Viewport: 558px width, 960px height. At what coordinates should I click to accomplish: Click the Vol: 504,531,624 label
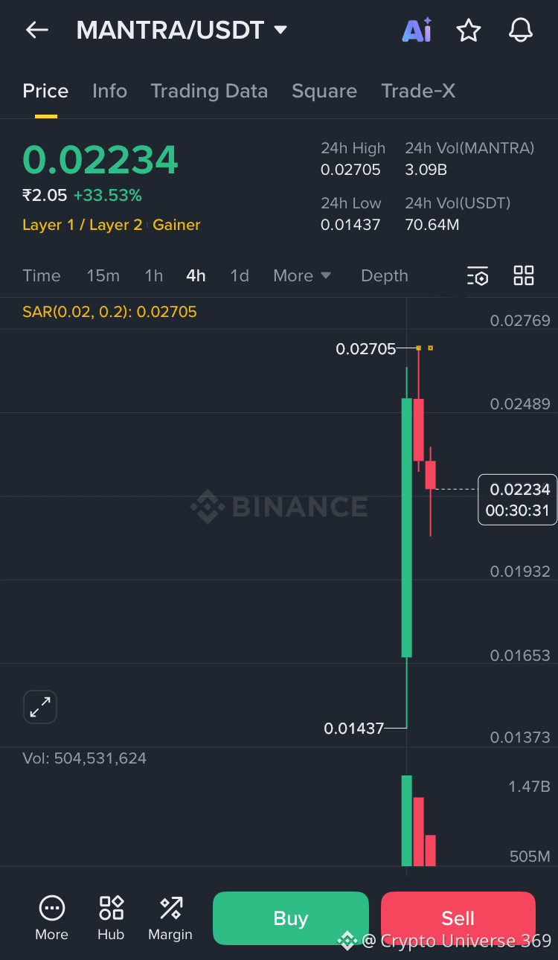click(x=84, y=758)
